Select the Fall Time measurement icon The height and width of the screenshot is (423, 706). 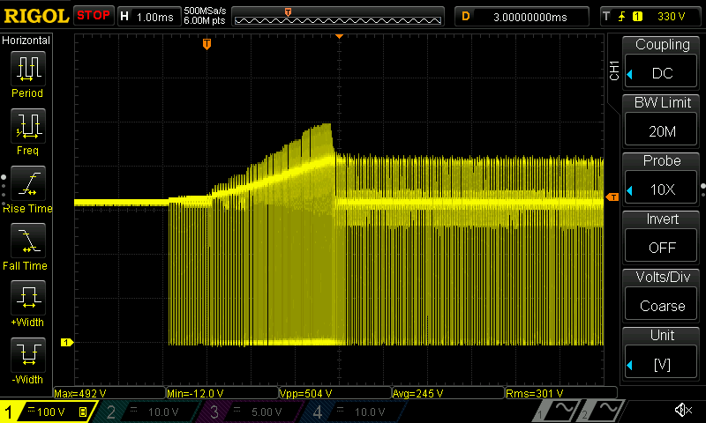(x=28, y=240)
